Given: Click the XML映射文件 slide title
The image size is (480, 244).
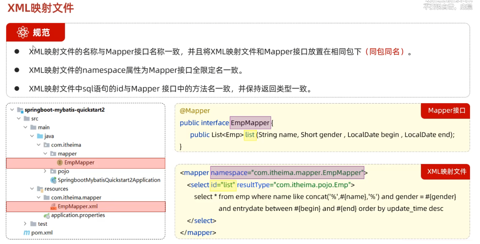Looking at the screenshot, I should point(40,8).
